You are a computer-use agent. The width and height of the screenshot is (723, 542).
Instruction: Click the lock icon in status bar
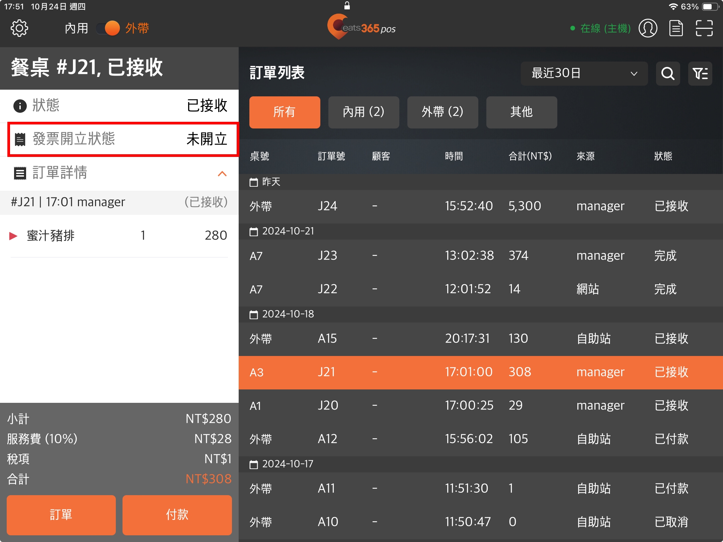[x=347, y=5]
